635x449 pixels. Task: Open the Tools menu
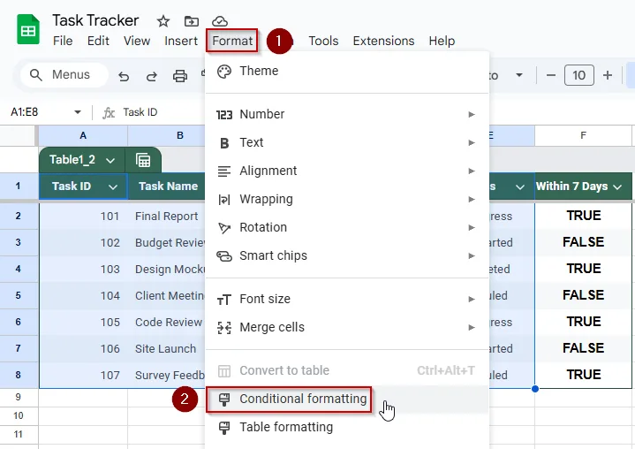323,41
